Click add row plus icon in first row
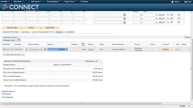 [x=172, y=15]
